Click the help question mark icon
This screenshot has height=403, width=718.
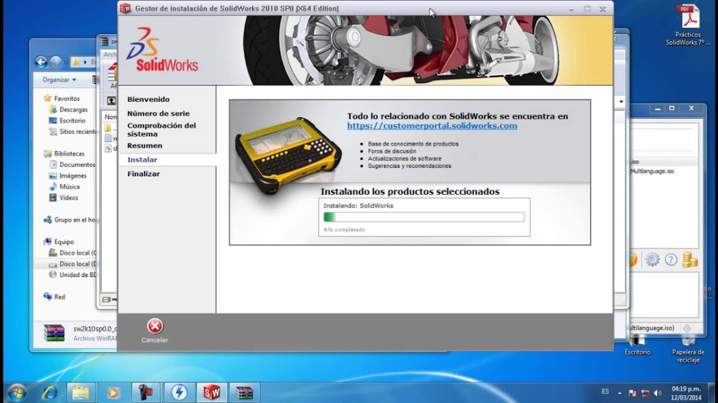tap(671, 260)
